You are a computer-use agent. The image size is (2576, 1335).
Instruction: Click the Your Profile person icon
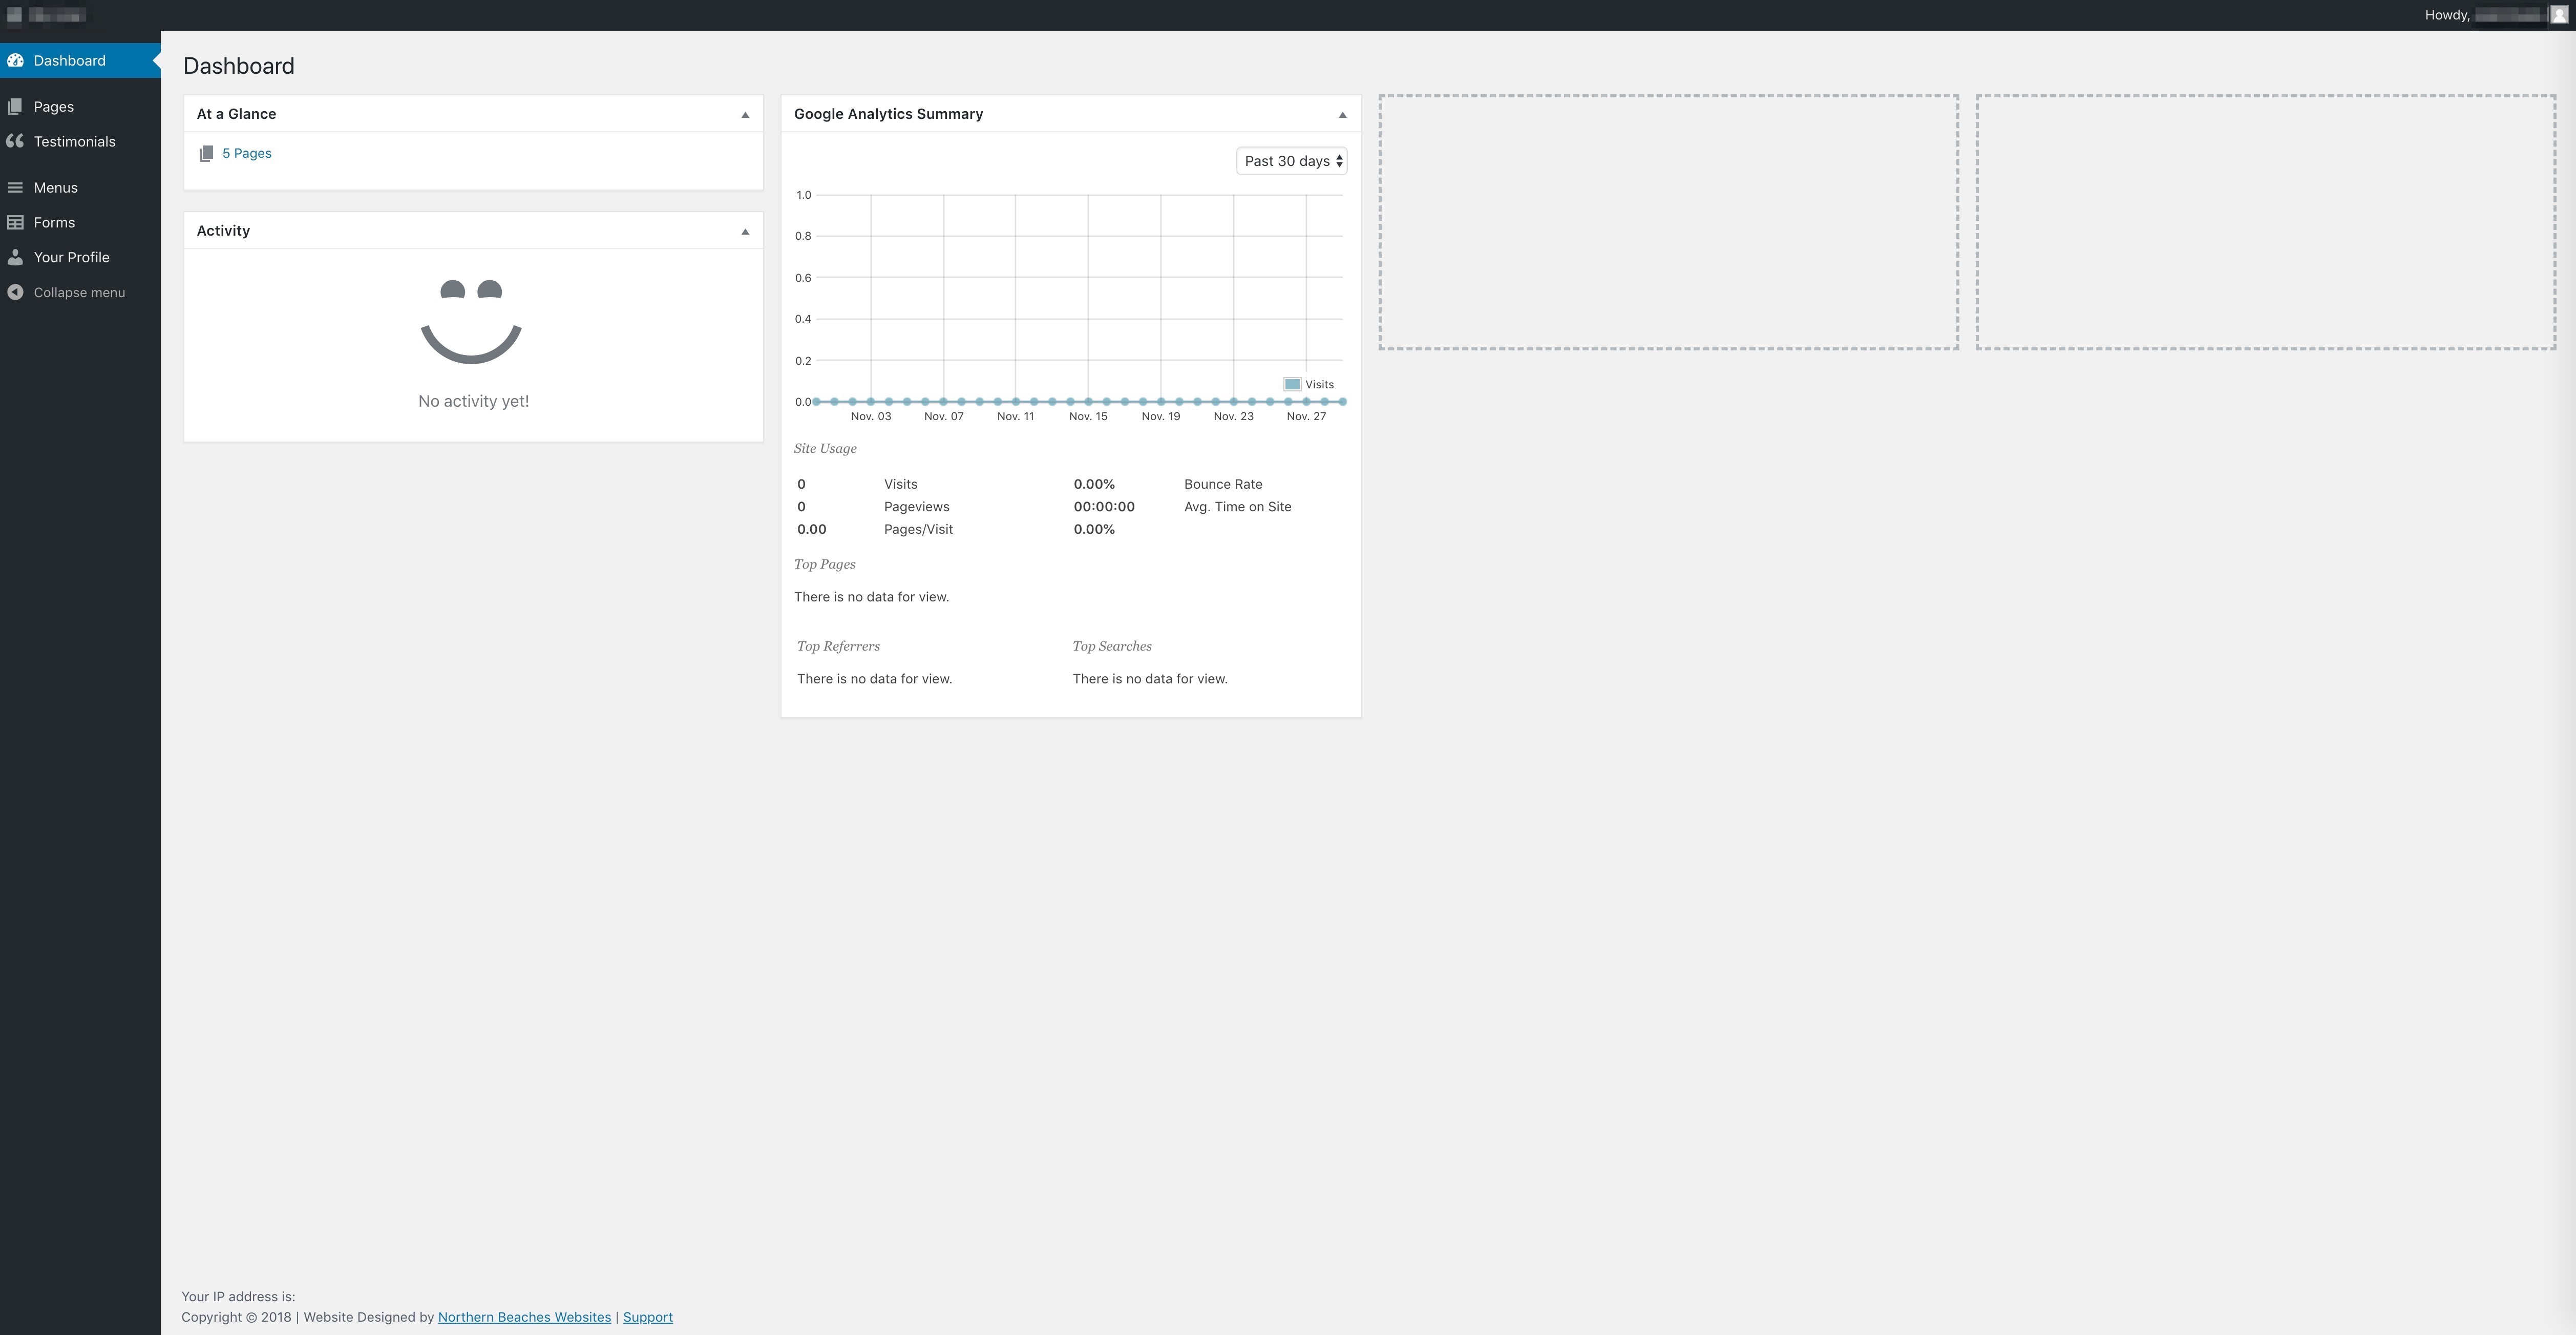tap(15, 257)
